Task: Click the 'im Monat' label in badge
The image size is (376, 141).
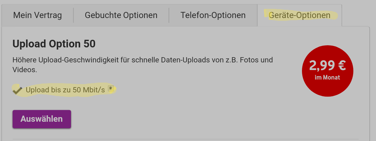Action: (x=327, y=77)
